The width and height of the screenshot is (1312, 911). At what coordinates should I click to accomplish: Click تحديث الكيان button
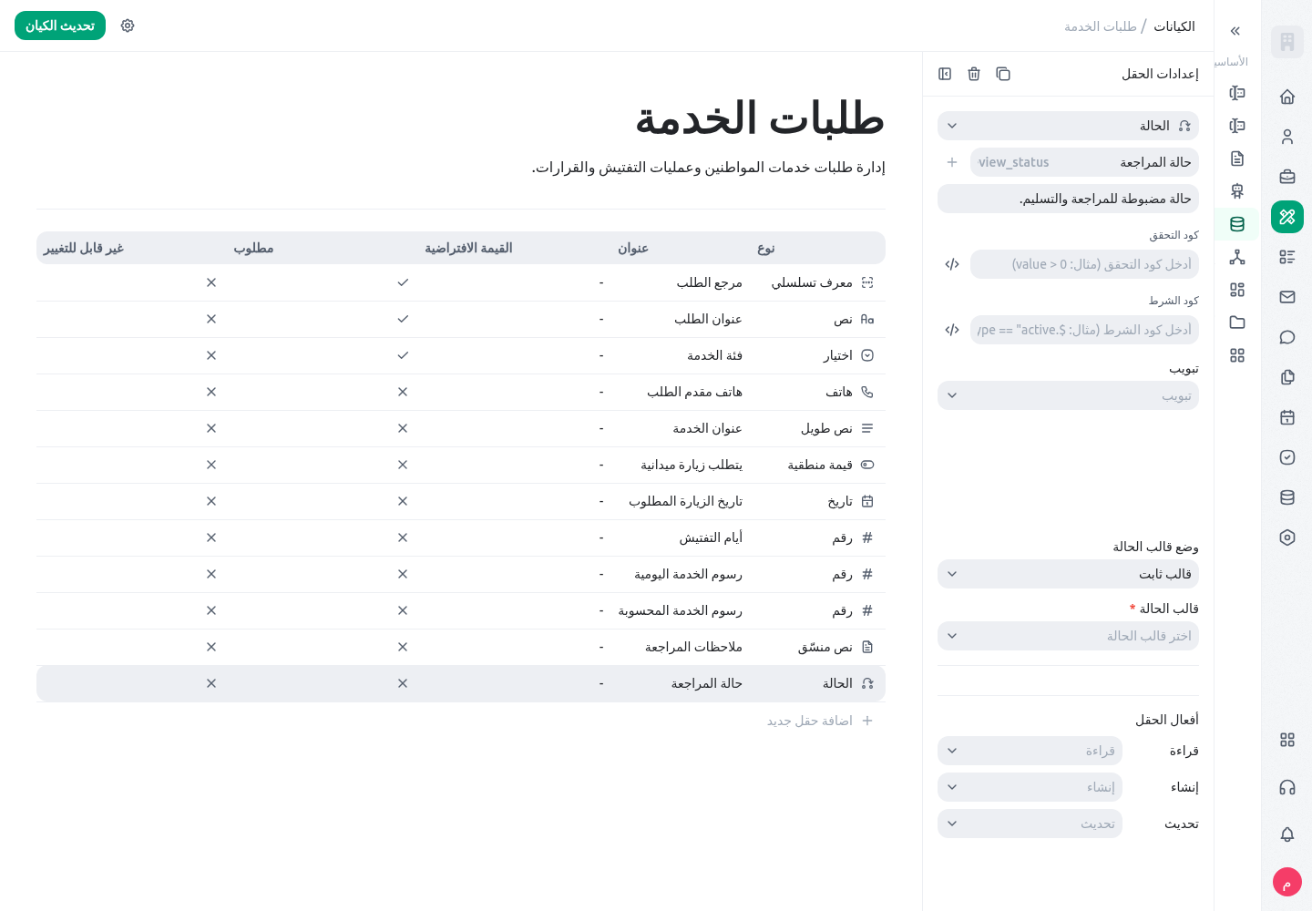click(60, 26)
